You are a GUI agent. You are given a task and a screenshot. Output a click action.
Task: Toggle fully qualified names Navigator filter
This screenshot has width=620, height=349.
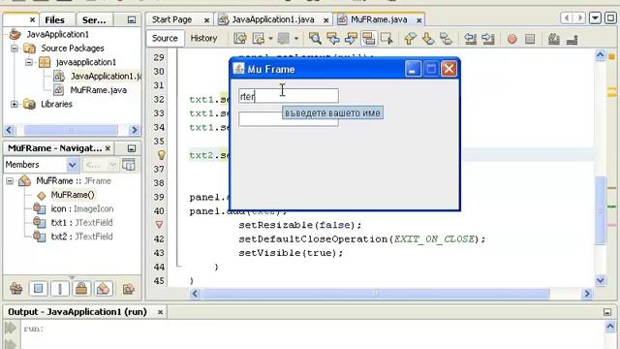(x=104, y=289)
